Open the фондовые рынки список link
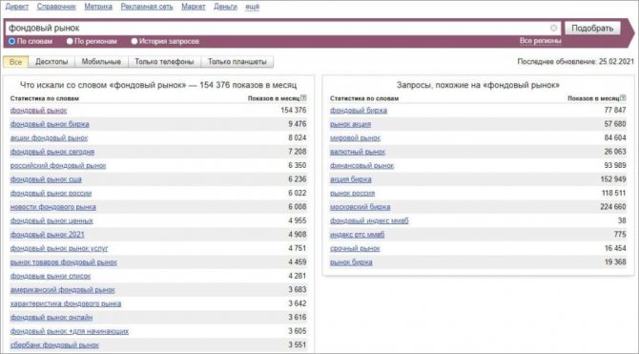The width and height of the screenshot is (639, 354). point(51,276)
